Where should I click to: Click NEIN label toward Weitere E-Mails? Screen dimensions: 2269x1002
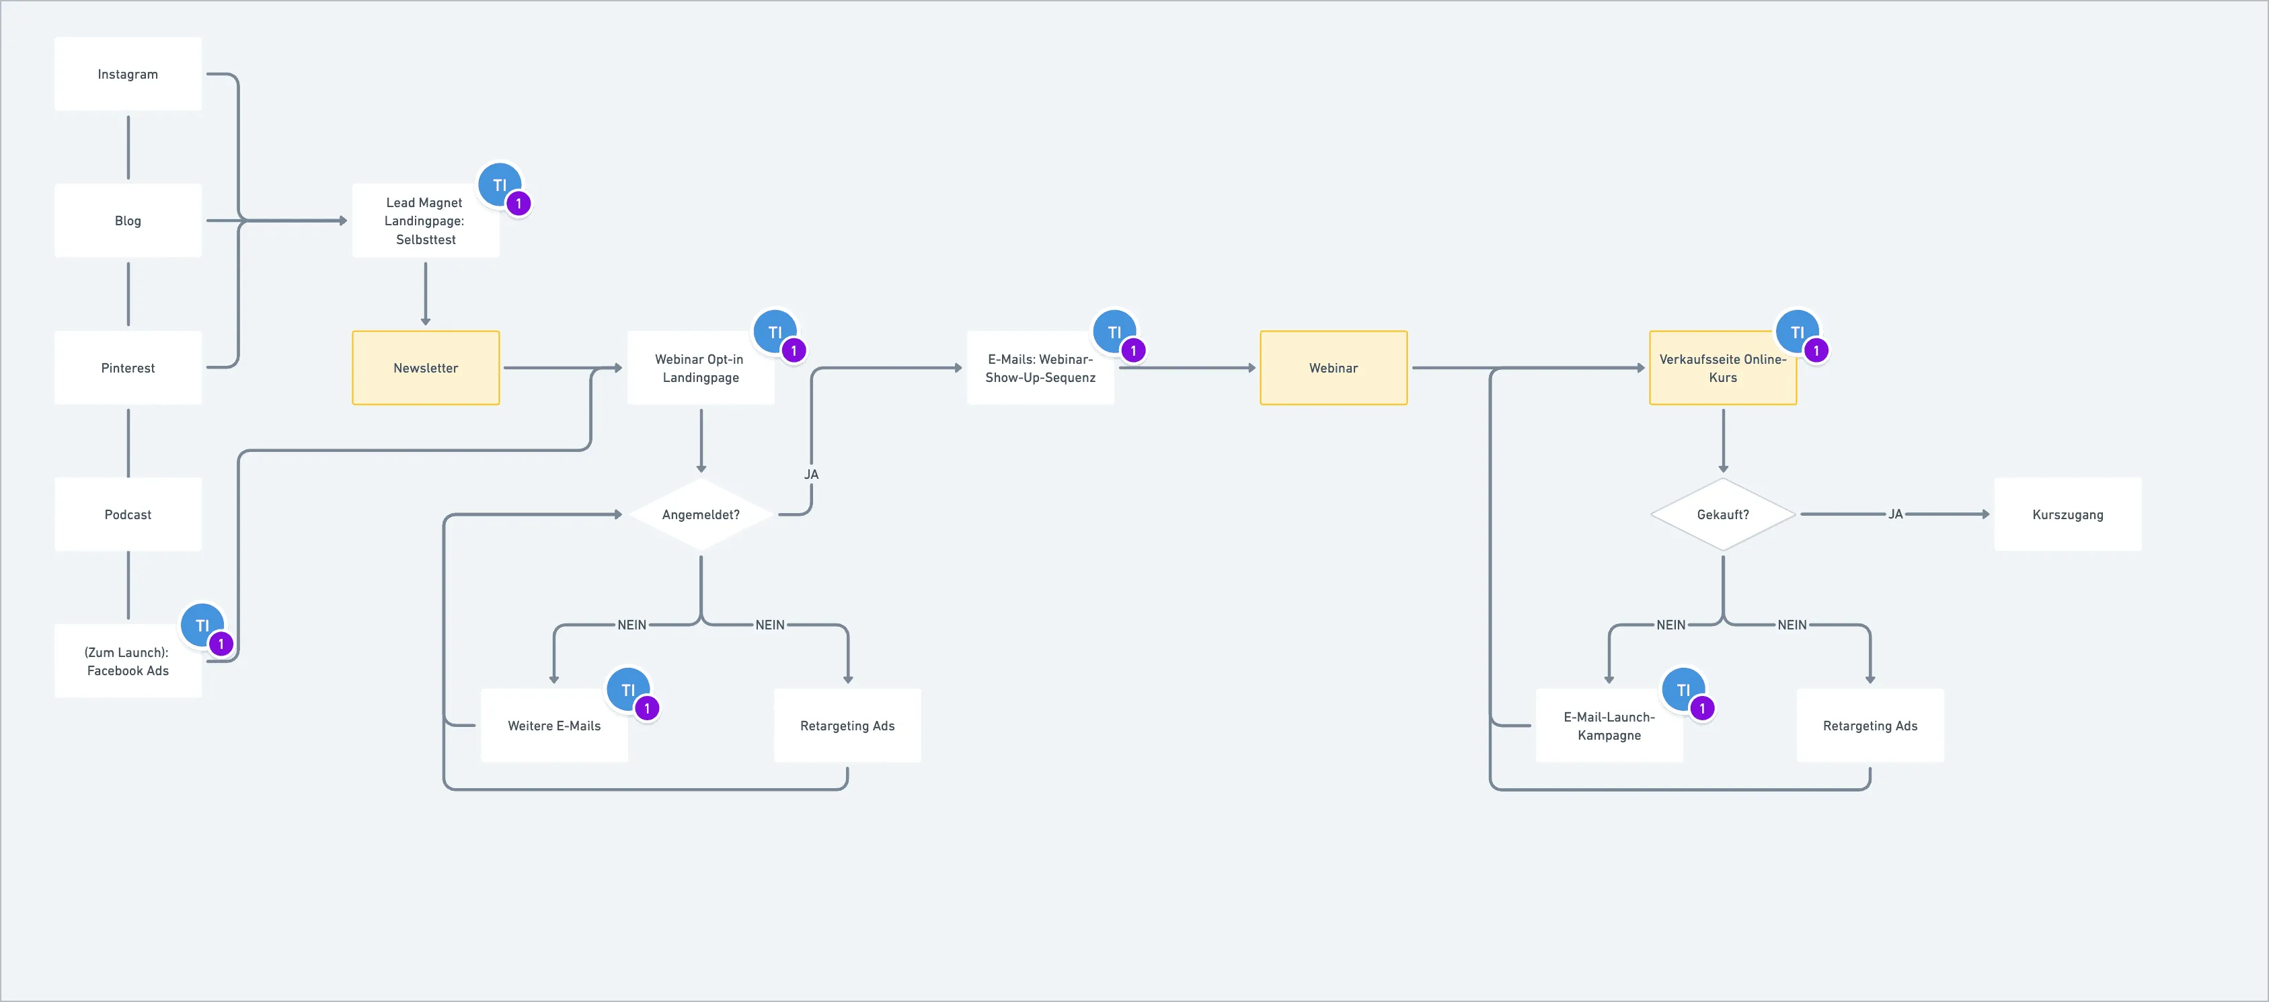pyautogui.click(x=631, y=625)
